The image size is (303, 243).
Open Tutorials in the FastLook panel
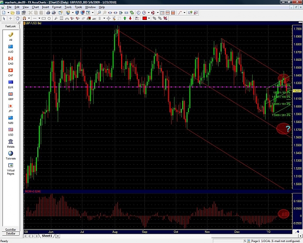(x=11, y=156)
